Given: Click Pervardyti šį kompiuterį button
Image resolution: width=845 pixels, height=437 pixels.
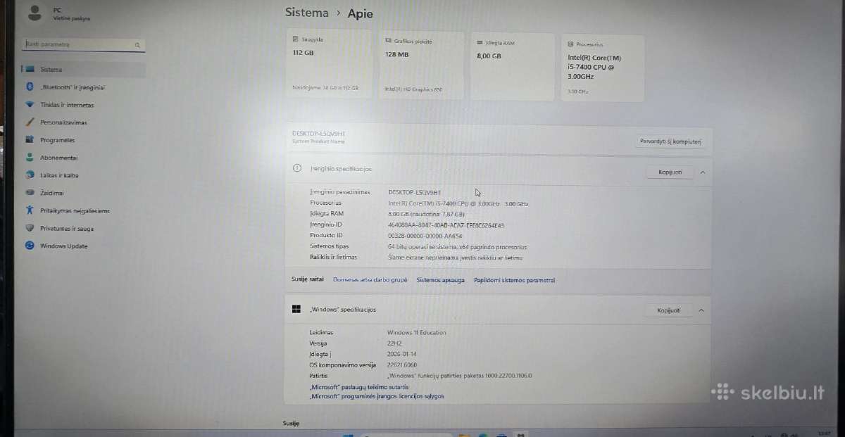Looking at the screenshot, I should (x=670, y=141).
